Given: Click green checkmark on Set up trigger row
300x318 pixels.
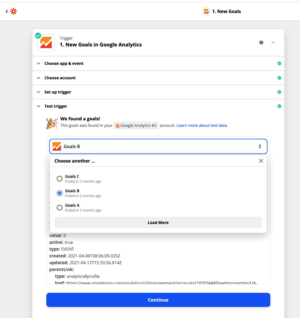Looking at the screenshot, I should 279,92.
